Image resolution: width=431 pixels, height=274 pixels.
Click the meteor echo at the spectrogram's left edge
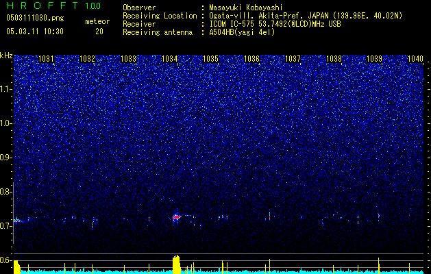click(x=17, y=220)
